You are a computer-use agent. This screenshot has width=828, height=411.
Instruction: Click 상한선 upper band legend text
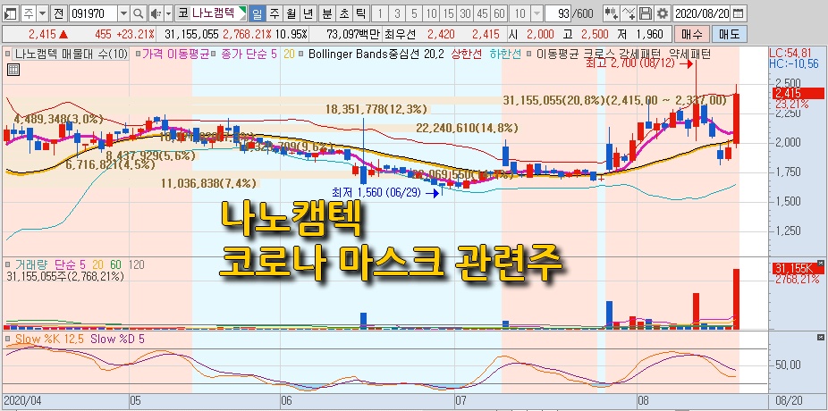tap(467, 54)
